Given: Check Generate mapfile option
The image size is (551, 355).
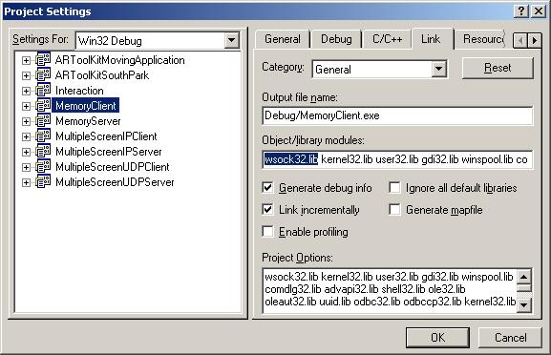Looking at the screenshot, I should [x=394, y=210].
